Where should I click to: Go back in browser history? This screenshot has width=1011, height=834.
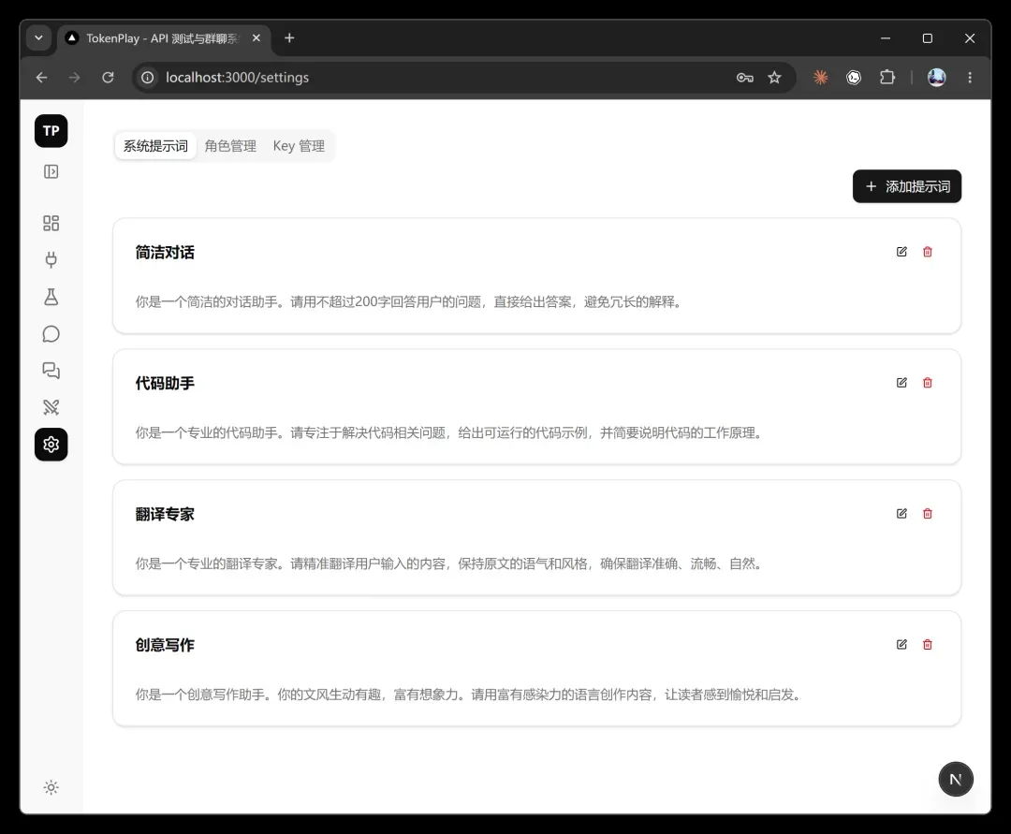coord(42,78)
